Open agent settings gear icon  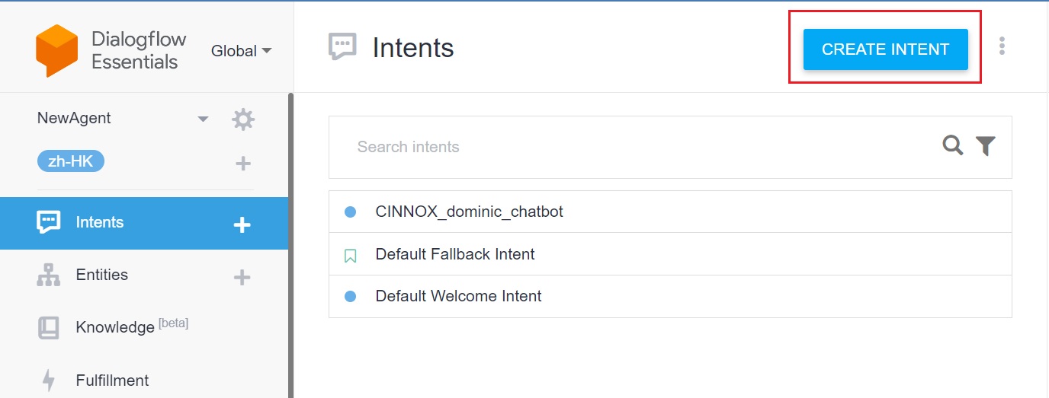coord(243,119)
